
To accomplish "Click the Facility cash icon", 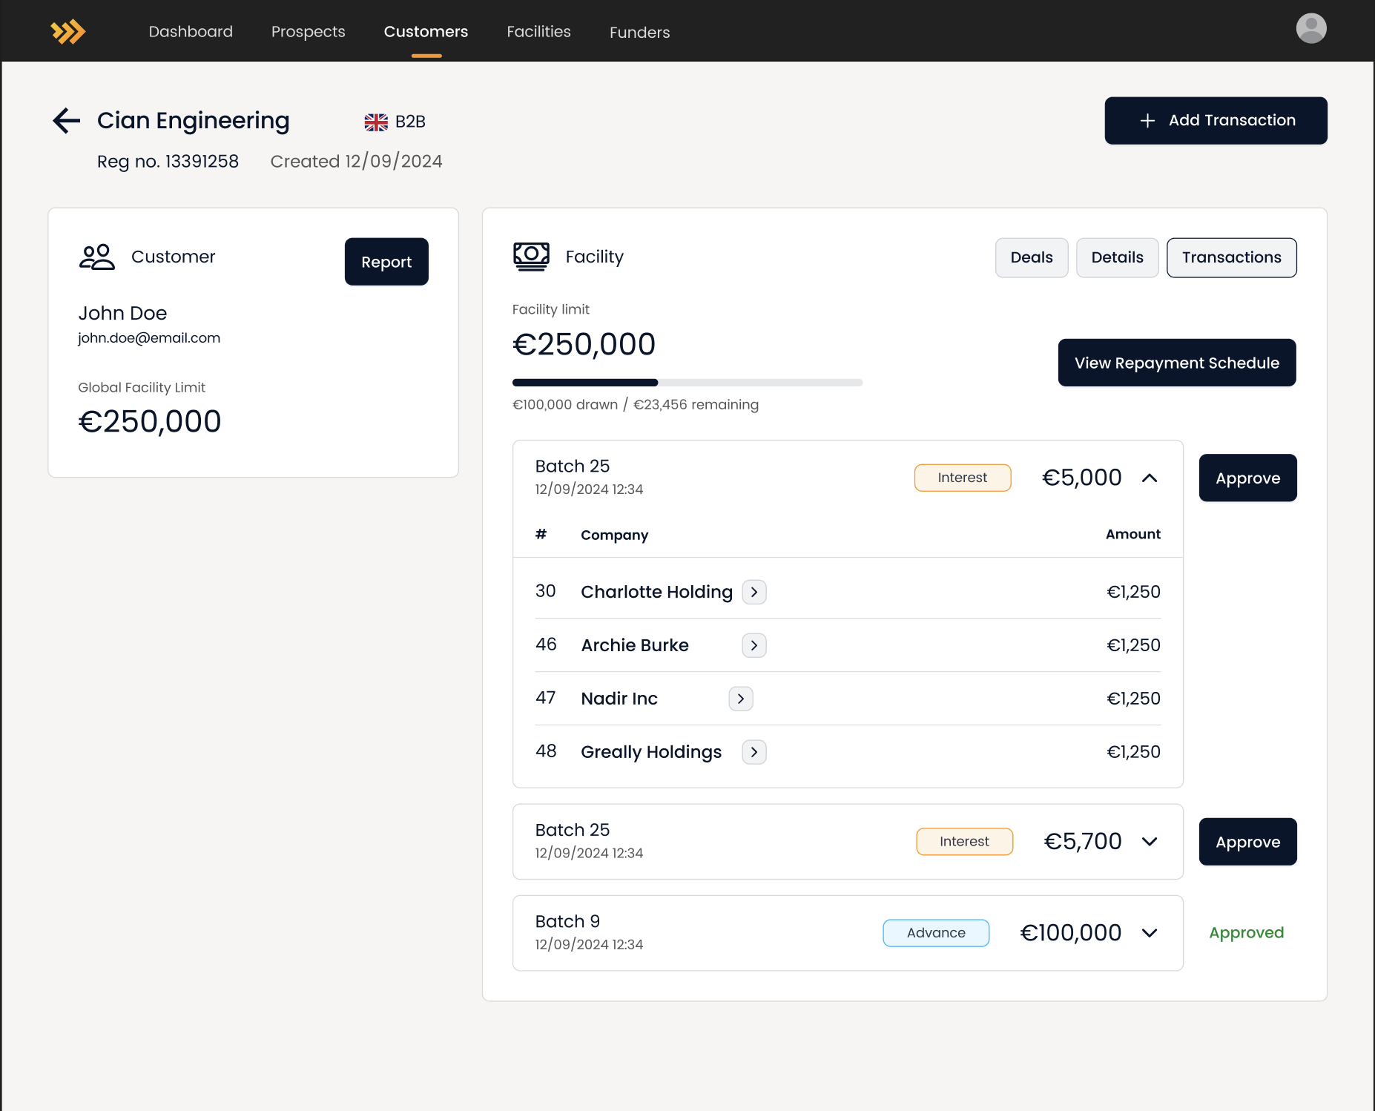I will (531, 257).
